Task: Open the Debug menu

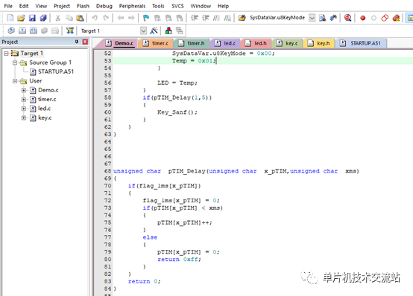Action: [x=104, y=6]
